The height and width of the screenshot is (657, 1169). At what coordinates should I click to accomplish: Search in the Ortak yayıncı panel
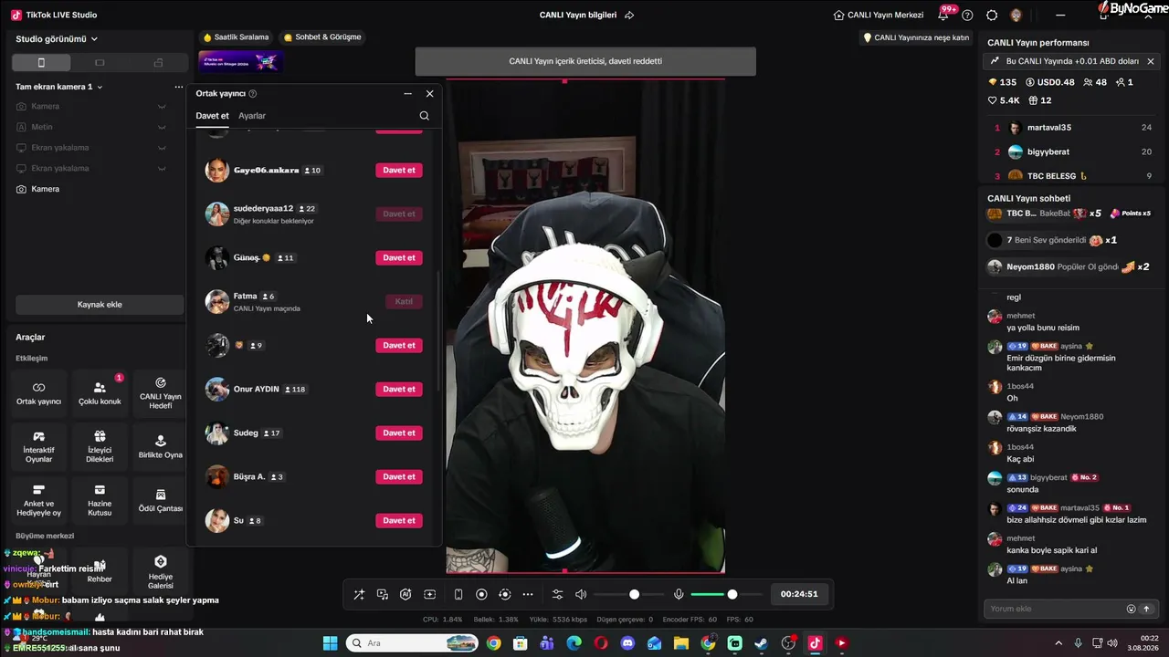pos(425,116)
